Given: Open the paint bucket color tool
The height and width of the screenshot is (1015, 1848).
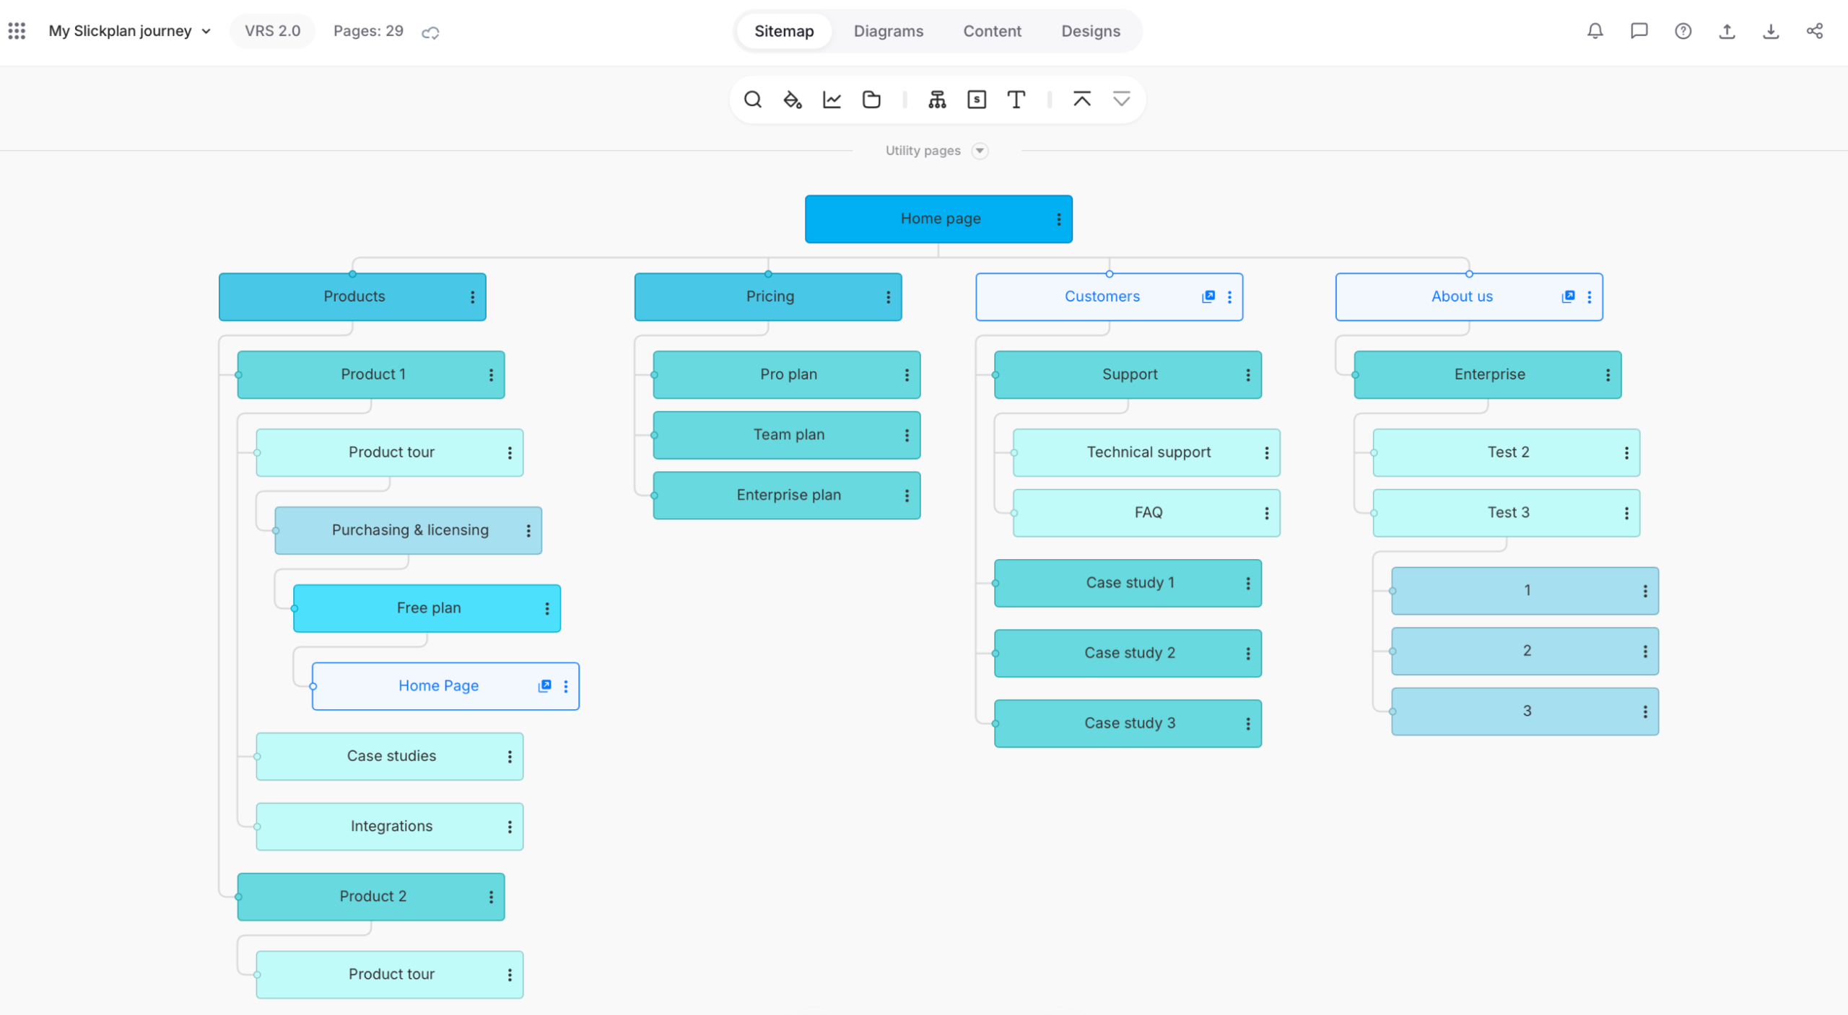Looking at the screenshot, I should point(793,100).
